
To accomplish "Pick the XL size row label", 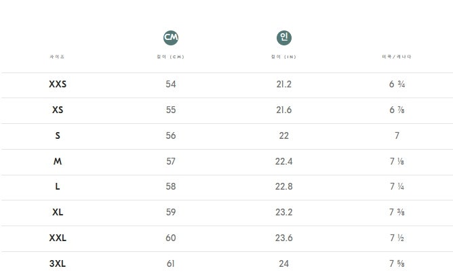I will coord(58,212).
